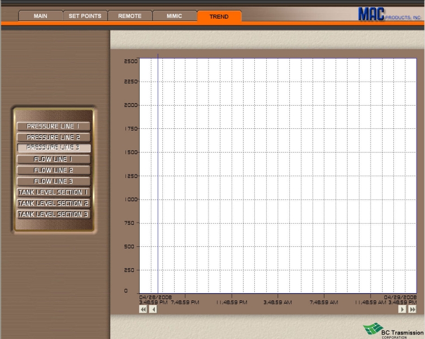Image resolution: width=425 pixels, height=339 pixels.
Task: Select the PRESSURE LINE 3 trend button
Action: [x=53, y=147]
